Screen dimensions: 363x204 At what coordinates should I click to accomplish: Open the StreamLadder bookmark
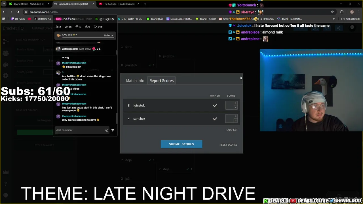tap(179, 19)
